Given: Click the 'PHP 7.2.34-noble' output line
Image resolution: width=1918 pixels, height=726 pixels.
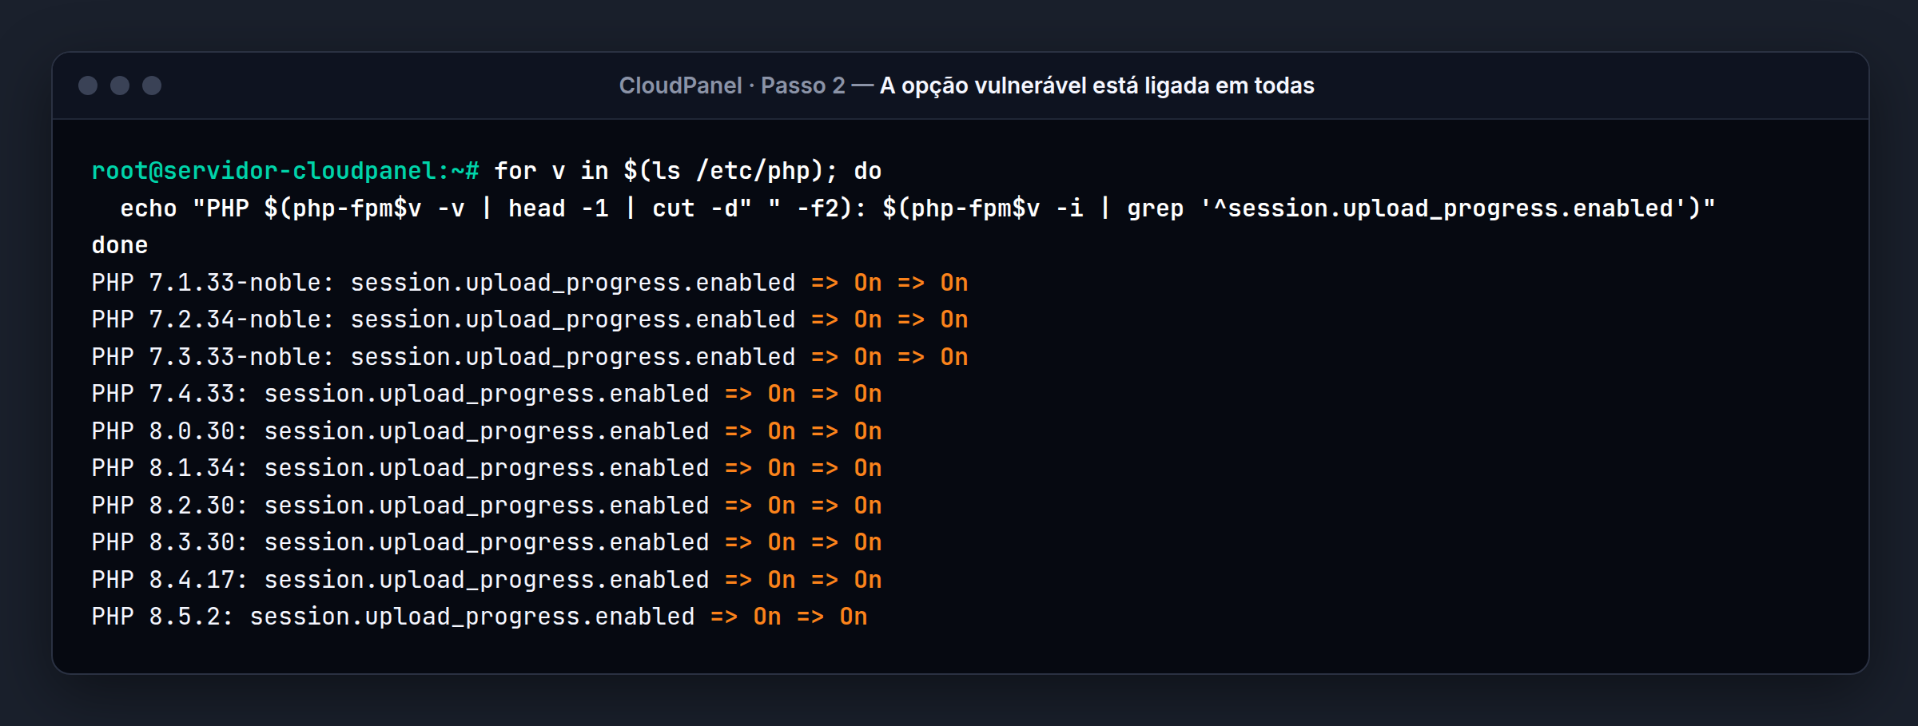Looking at the screenshot, I should tap(530, 319).
